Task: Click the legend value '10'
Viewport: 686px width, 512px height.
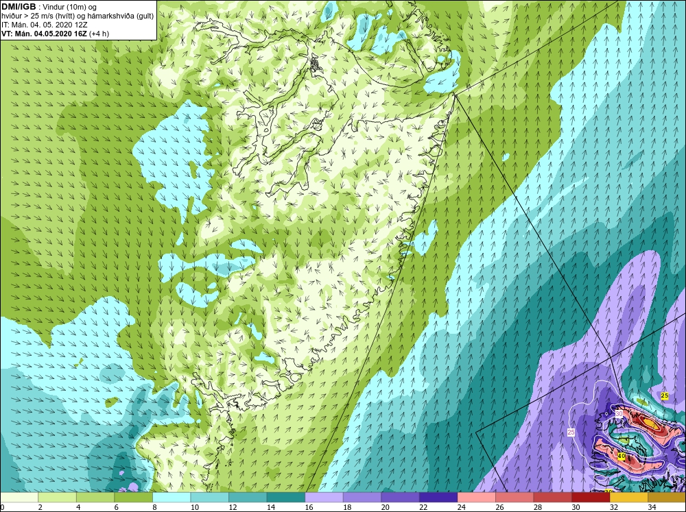Action: 195,507
